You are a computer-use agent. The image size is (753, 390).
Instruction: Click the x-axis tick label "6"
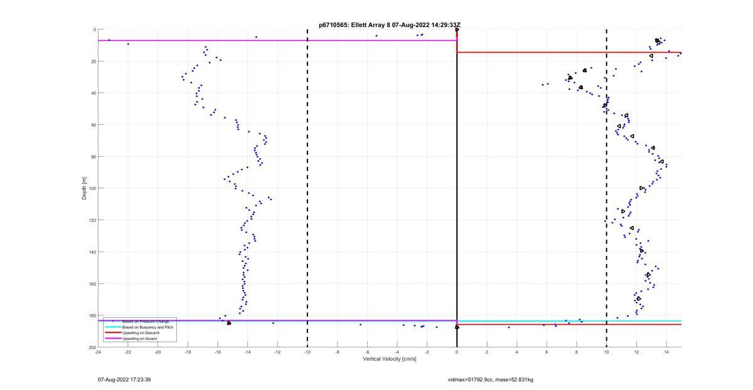point(547,352)
